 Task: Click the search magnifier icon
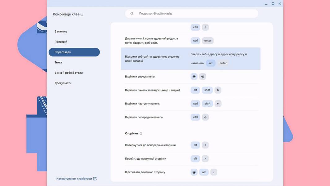(x=132, y=13)
